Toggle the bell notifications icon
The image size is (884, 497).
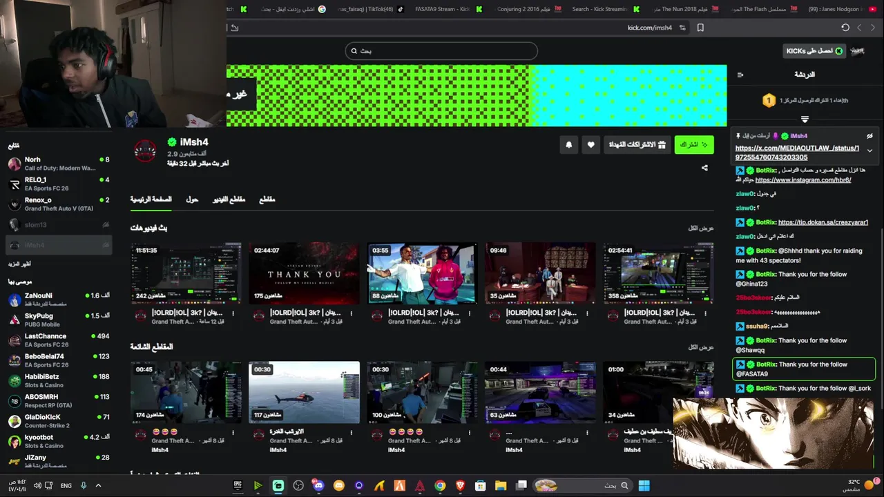pos(568,145)
